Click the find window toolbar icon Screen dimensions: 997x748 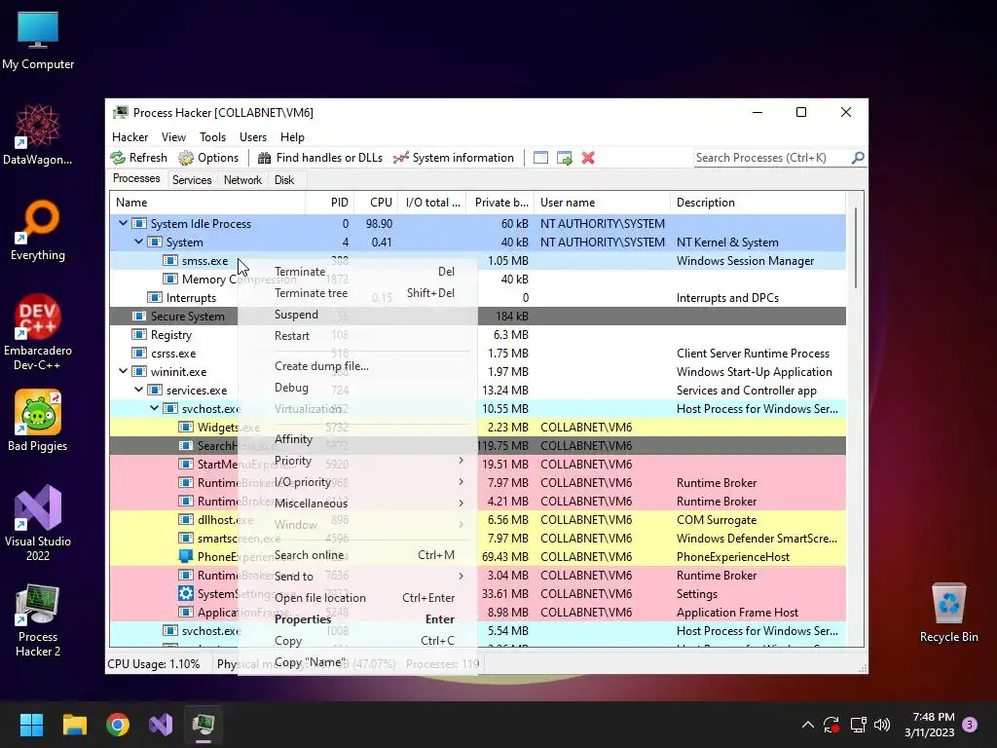[x=540, y=158]
